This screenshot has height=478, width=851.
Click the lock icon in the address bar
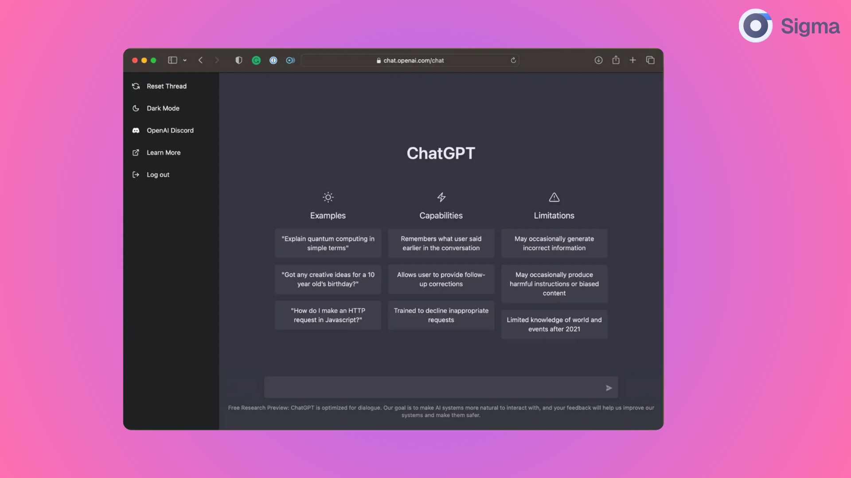[379, 61]
